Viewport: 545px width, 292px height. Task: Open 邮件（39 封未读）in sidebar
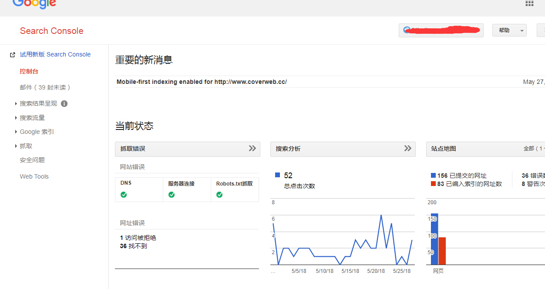(45, 87)
